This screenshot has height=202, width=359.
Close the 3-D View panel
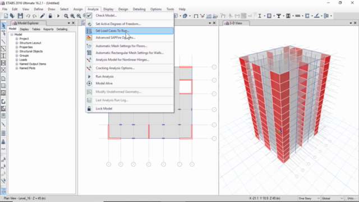coord(355,23)
